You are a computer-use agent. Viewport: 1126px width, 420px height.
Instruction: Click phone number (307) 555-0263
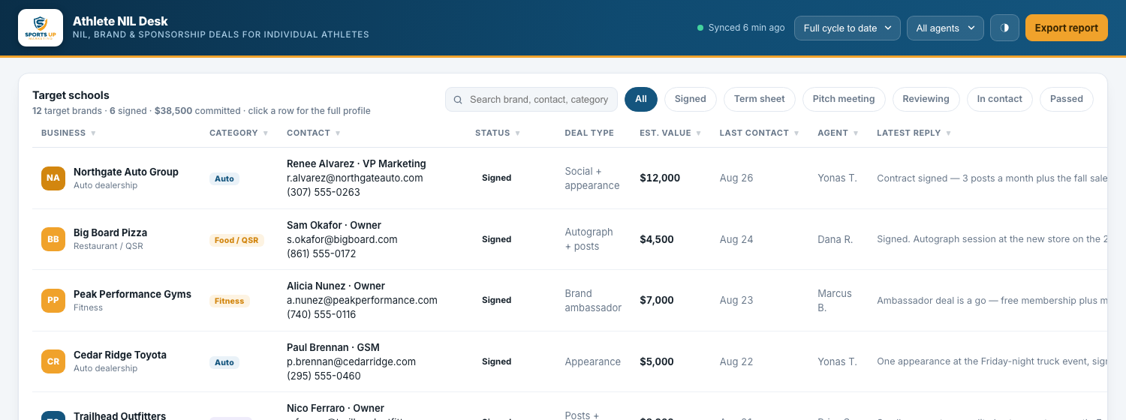[x=324, y=192]
